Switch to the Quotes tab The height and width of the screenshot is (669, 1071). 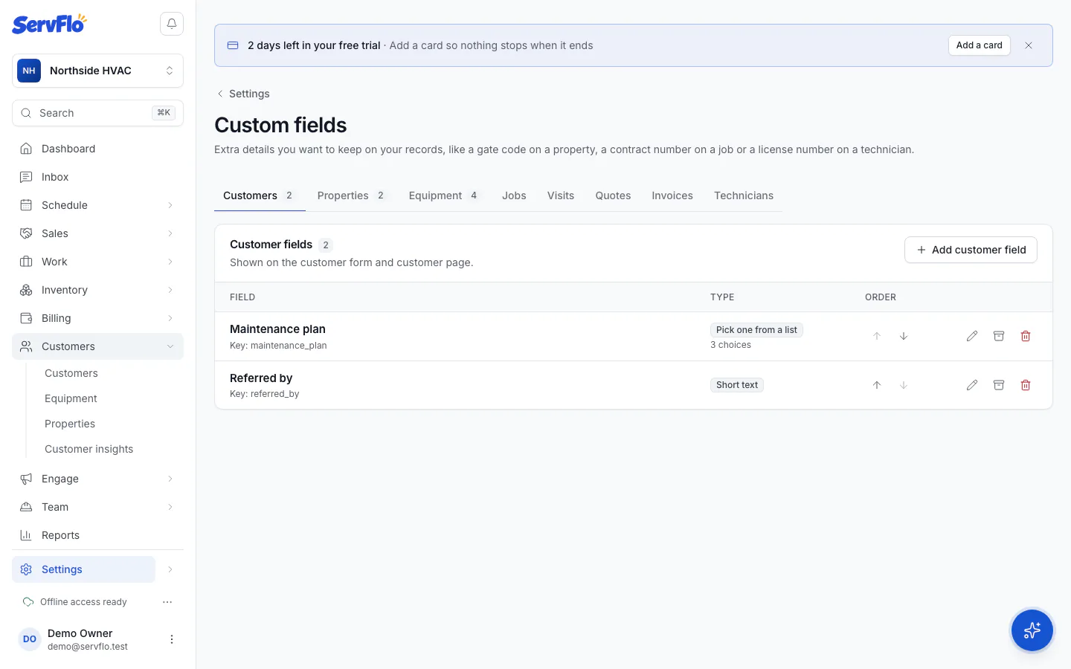613,195
